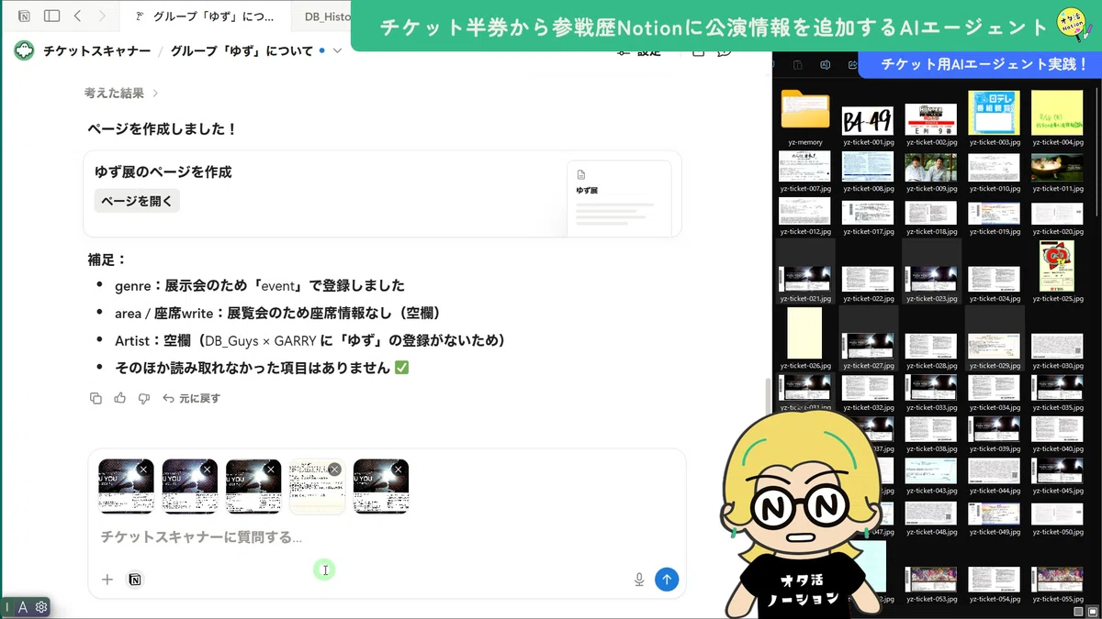Image resolution: width=1102 pixels, height=619 pixels.
Task: Select yz-ticket-020.jpg in file explorer
Action: coord(1058,218)
